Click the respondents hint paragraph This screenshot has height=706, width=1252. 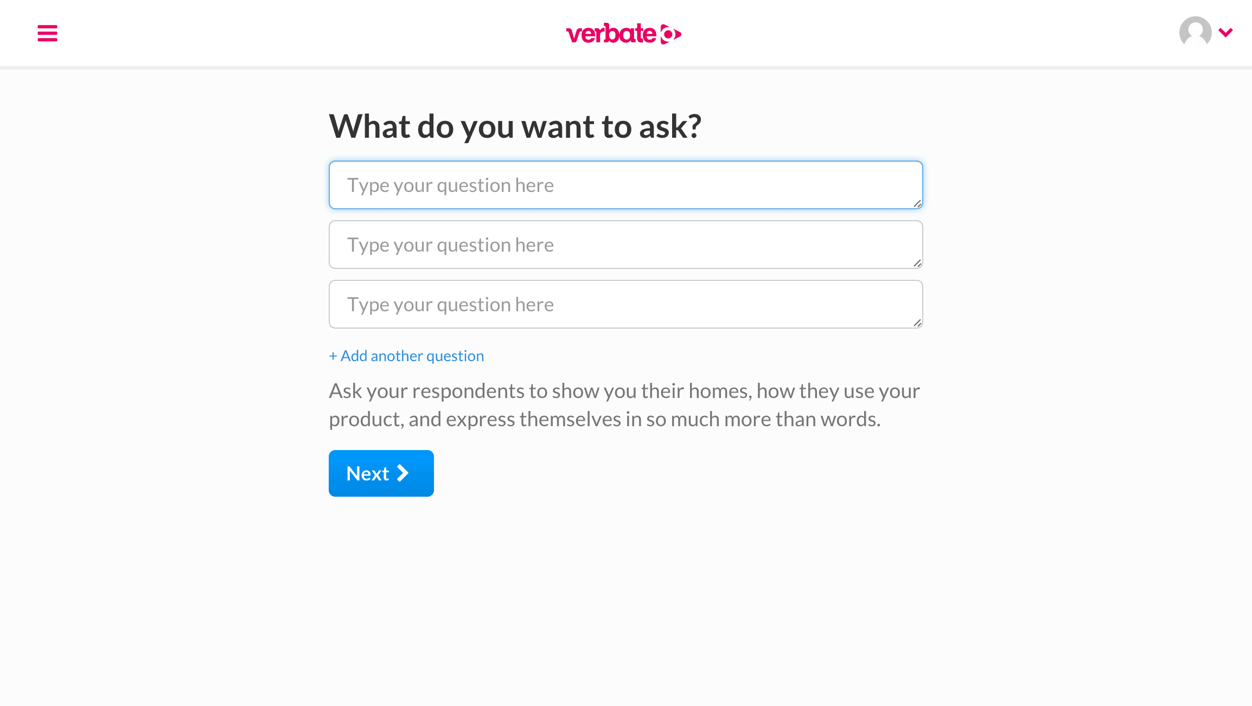(x=624, y=405)
